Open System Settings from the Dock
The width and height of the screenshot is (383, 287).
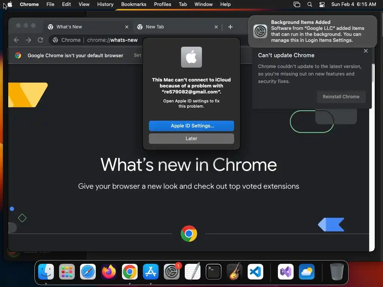[172, 272]
